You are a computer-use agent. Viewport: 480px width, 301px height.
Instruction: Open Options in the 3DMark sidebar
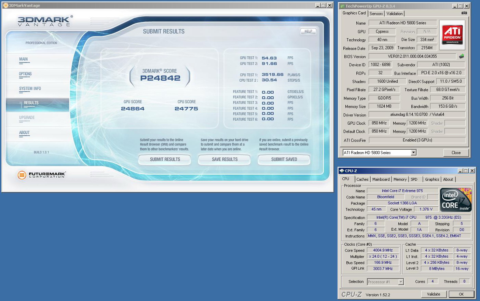tap(25, 74)
